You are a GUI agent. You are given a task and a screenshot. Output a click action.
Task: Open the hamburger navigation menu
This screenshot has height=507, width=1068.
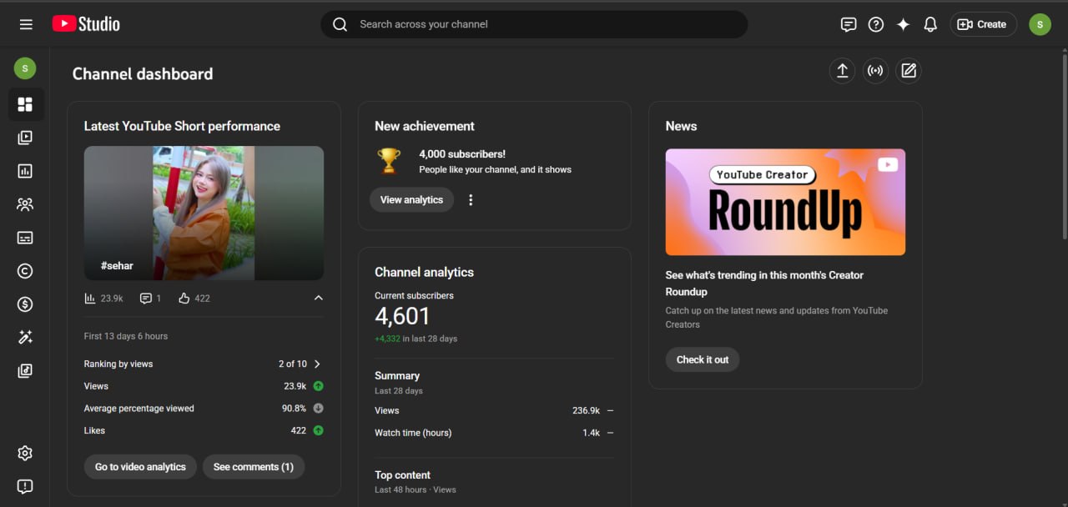click(26, 24)
